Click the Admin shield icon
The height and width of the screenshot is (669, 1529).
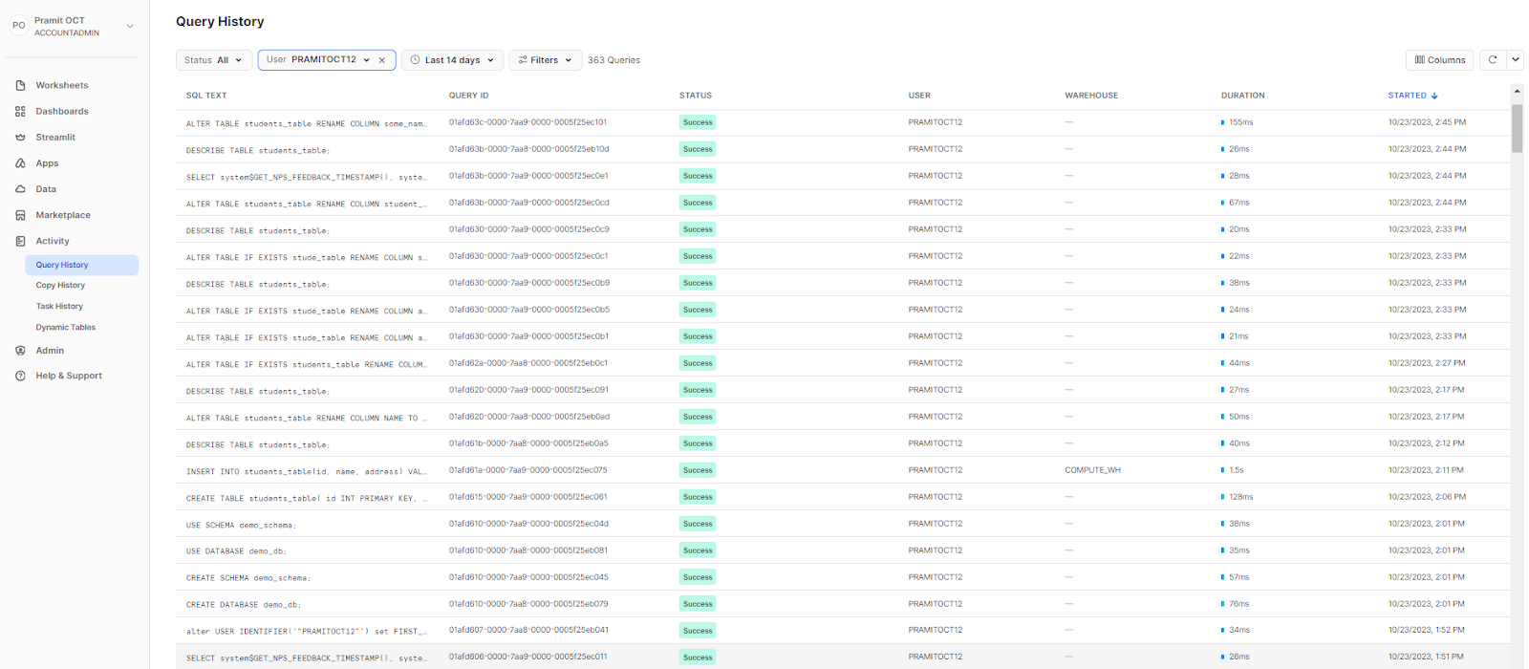coord(20,351)
